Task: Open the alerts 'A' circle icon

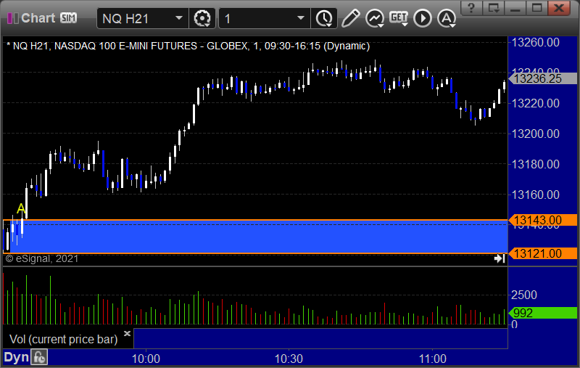Action: pyautogui.click(x=447, y=18)
